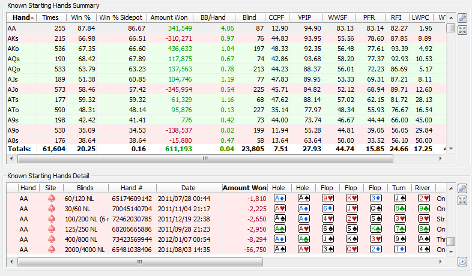
Task: Maximize the Known Starting Hands Detail panel
Action: [462, 200]
